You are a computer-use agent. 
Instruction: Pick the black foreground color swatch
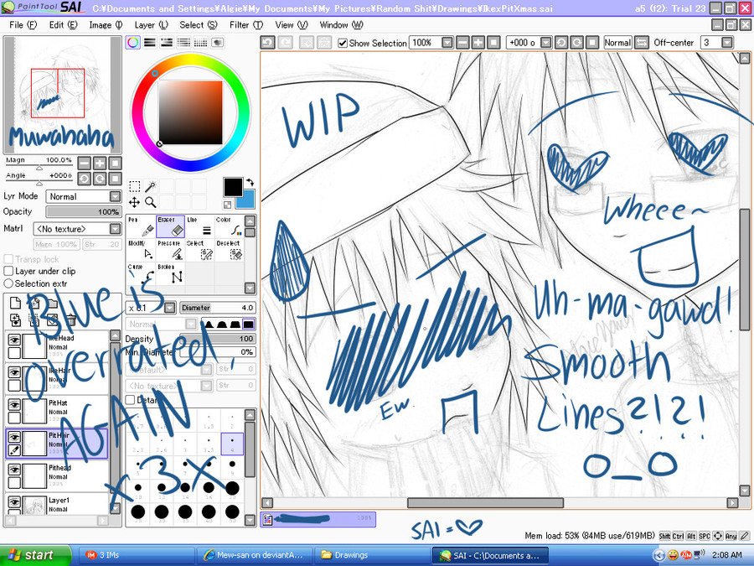(233, 187)
